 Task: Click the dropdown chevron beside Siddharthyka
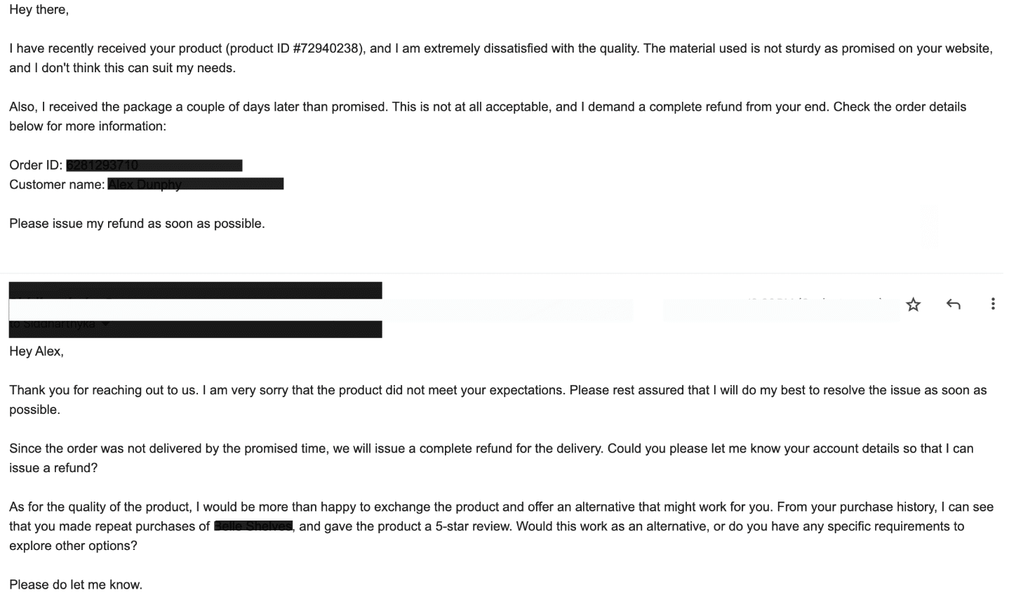coord(105,324)
